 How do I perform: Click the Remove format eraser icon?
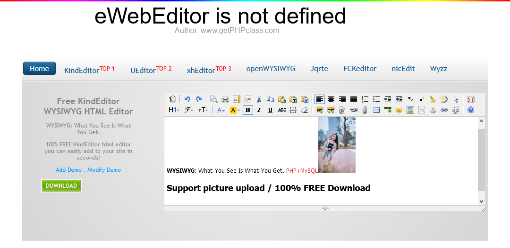pyautogui.click(x=305, y=110)
